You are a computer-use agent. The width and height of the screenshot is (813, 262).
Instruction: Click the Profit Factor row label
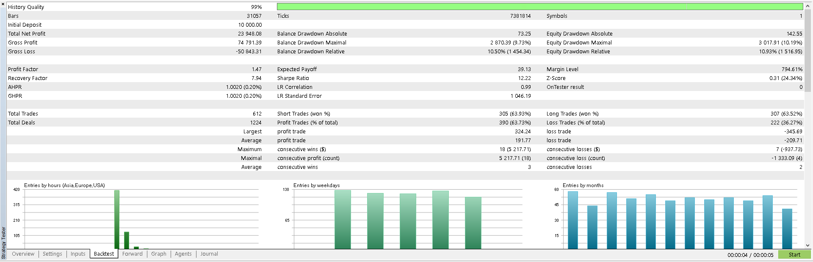[x=23, y=69]
